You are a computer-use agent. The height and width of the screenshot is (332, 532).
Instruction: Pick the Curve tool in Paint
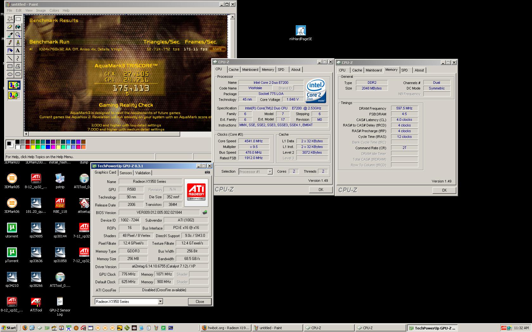click(18, 58)
